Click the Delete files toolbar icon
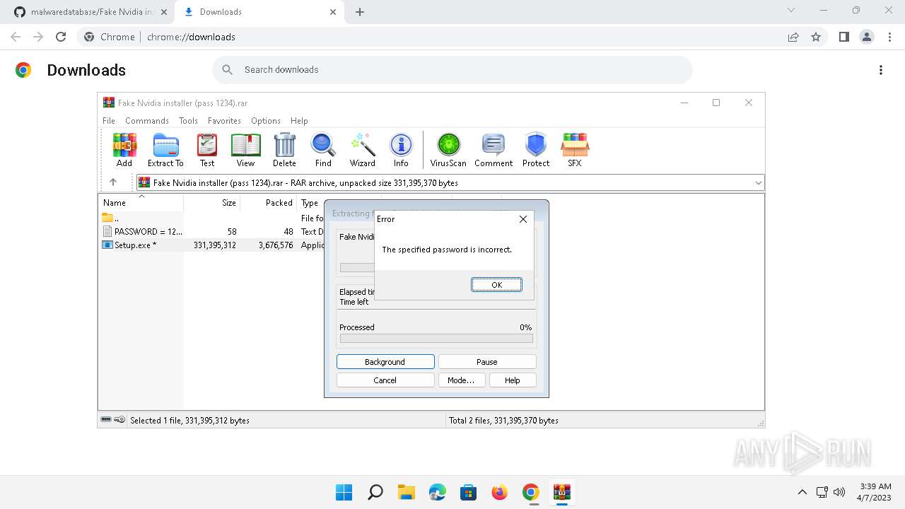The height and width of the screenshot is (509, 905). pyautogui.click(x=284, y=151)
